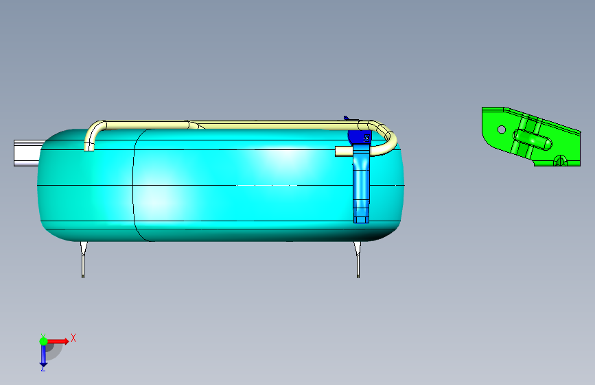Click the green Y axis dot of triad
This screenshot has height=385, width=595.
click(x=43, y=341)
